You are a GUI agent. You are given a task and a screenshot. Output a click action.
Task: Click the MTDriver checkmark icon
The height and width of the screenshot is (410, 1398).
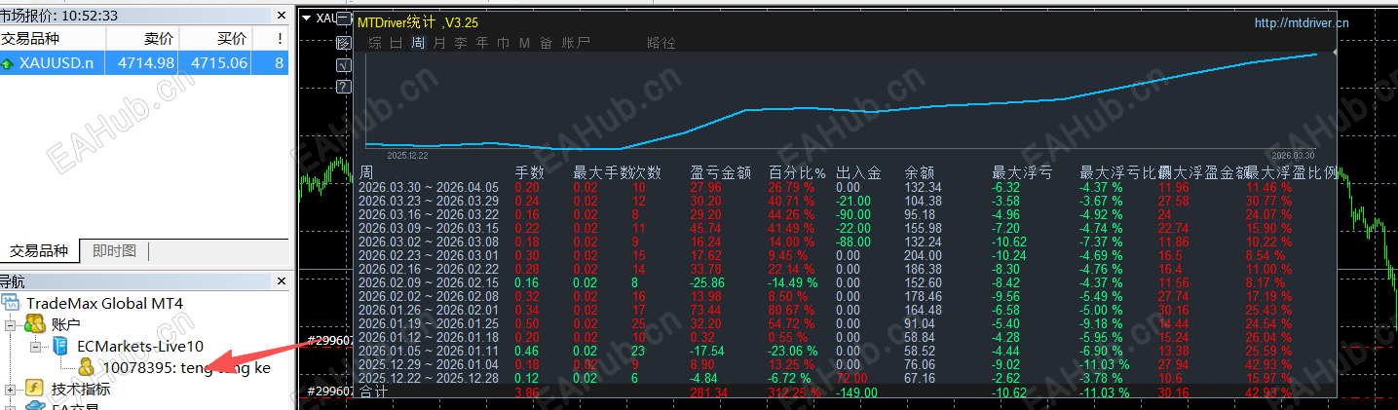343,65
